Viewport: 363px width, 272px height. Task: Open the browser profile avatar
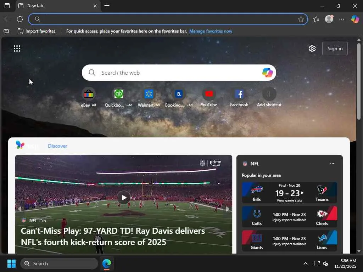pos(329,19)
